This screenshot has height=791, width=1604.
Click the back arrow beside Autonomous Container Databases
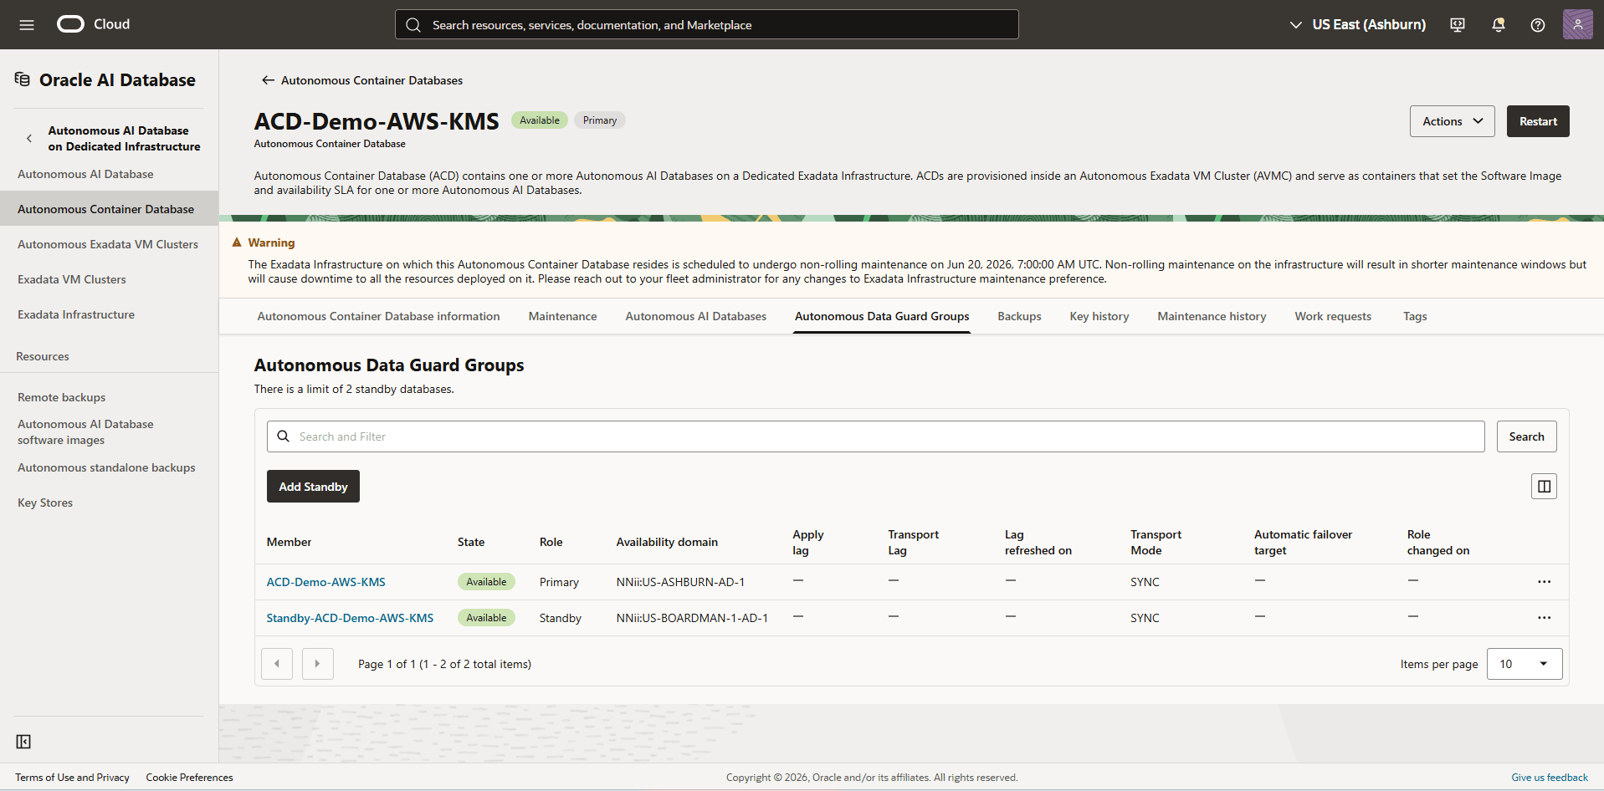tap(268, 80)
